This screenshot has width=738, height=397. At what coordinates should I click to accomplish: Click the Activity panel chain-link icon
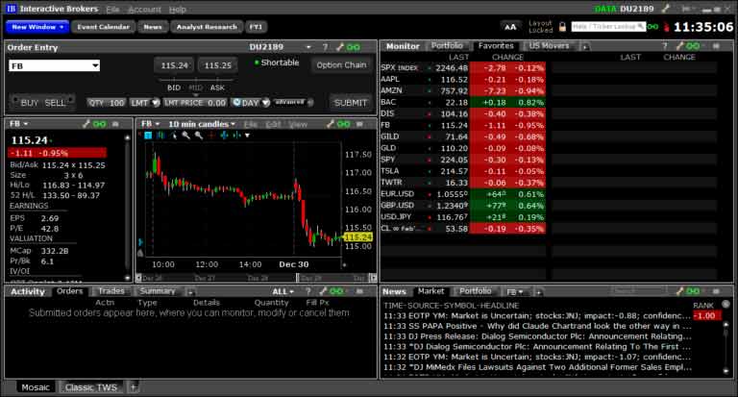[336, 291]
